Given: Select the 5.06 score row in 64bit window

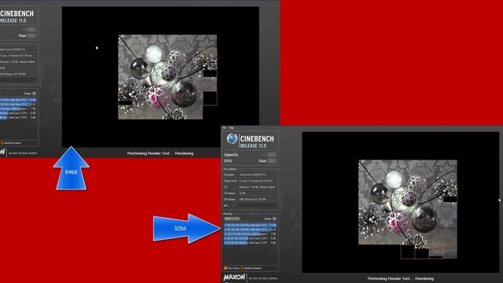Looking at the screenshot, I should [18, 117].
